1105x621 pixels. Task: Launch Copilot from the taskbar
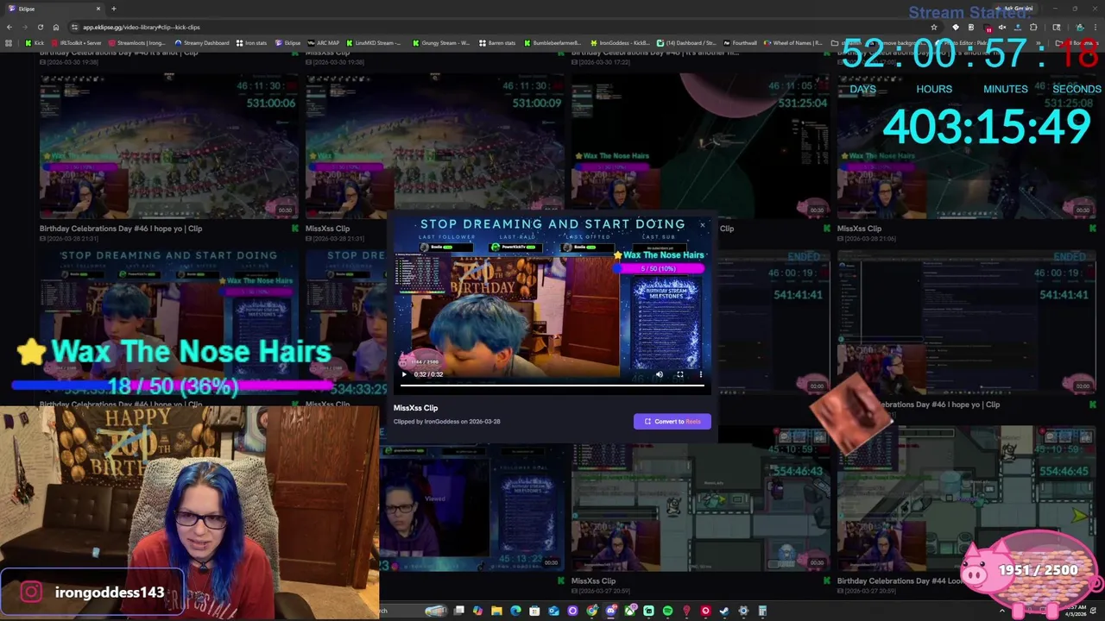477,611
